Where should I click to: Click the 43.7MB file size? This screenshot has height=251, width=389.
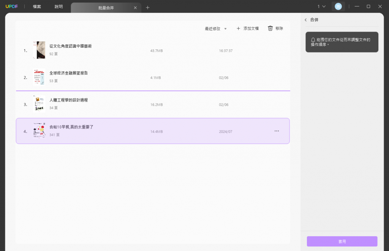[x=157, y=51]
